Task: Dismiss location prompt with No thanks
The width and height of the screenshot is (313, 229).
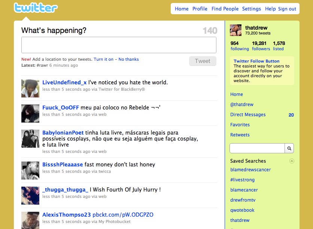Action: [128, 59]
